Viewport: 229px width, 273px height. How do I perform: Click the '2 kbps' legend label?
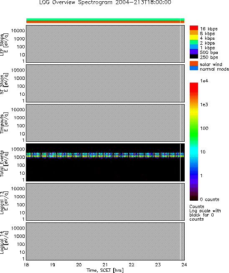coord(207,43)
